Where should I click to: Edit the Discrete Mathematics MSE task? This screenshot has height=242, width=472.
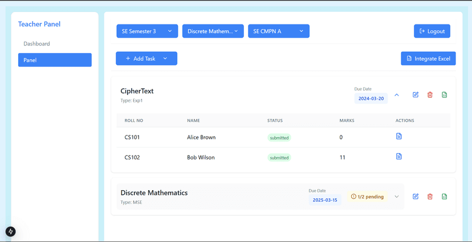(416, 196)
